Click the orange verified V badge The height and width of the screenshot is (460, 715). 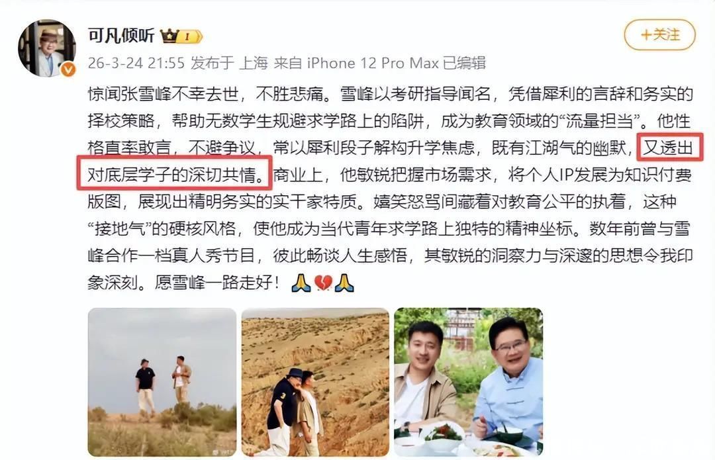click(68, 69)
